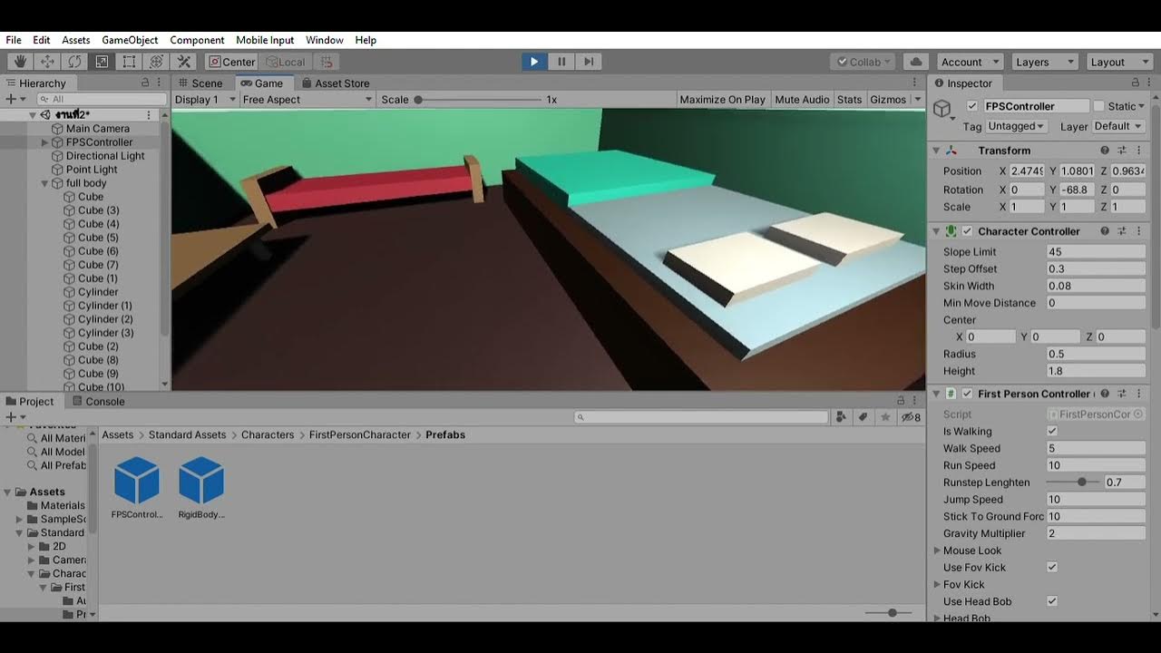Open the Hierarchy panel options menu
Screen dimensions: 1161x653
(161, 83)
